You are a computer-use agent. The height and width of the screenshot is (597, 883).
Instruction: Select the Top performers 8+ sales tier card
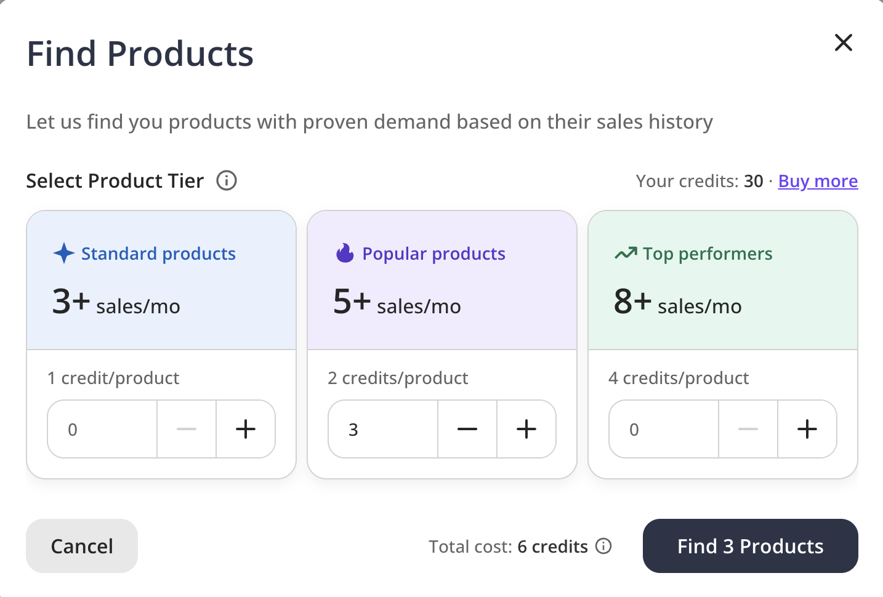point(723,281)
